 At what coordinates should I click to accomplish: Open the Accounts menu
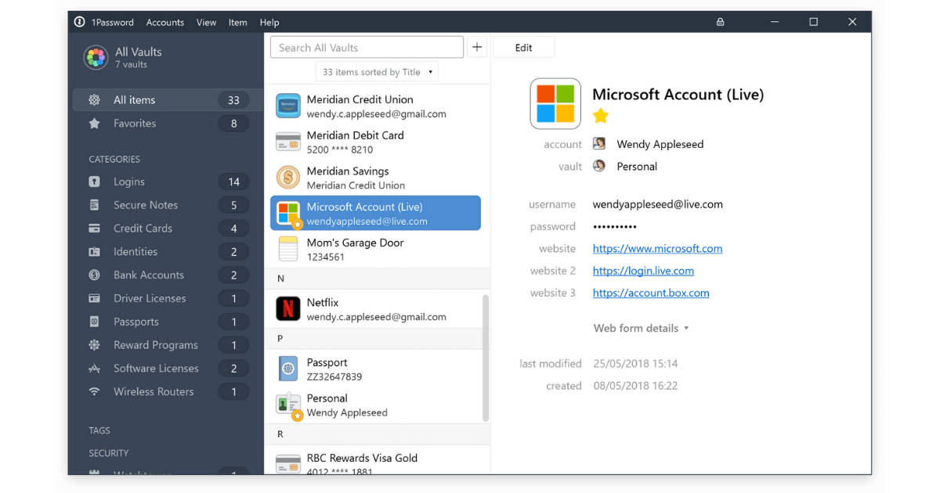coord(164,22)
